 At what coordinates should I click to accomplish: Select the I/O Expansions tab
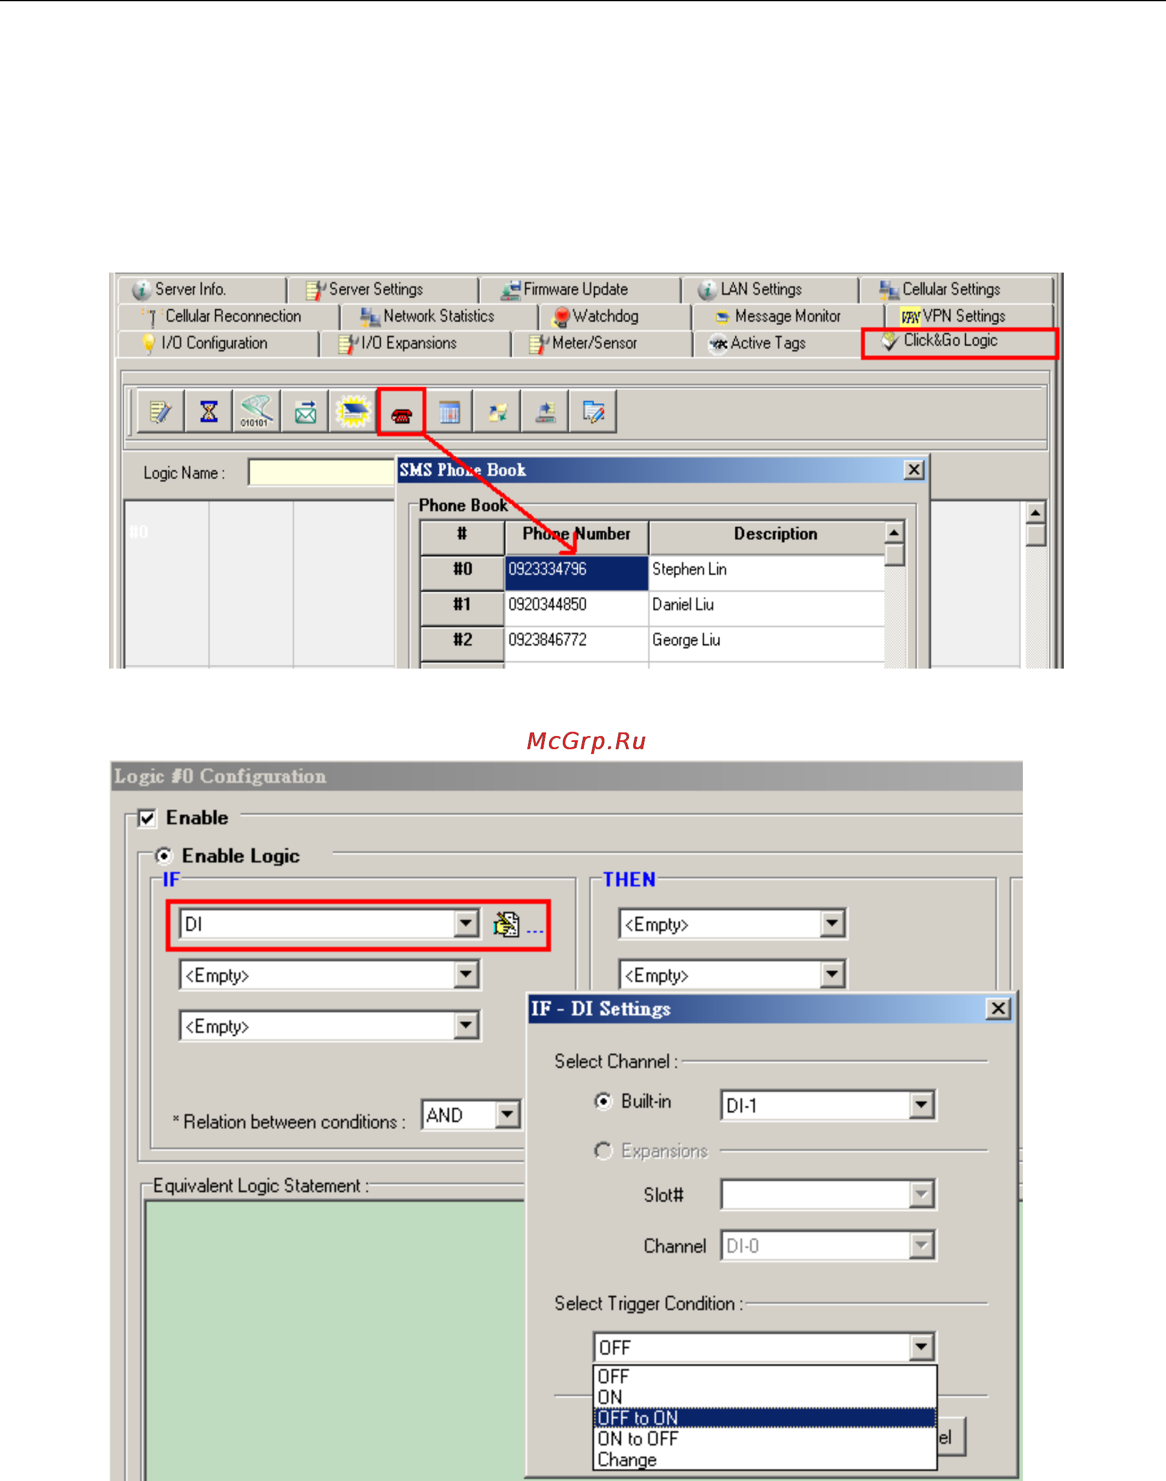[x=415, y=344]
